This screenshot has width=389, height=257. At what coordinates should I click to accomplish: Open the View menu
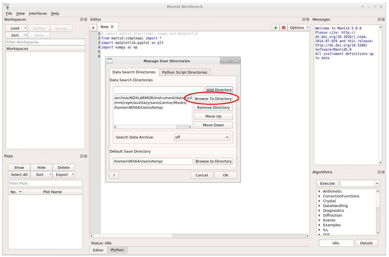tap(21, 14)
